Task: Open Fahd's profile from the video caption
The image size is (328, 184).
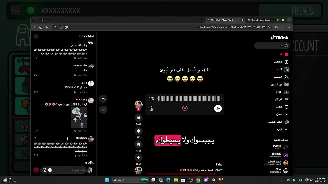Action: tap(219, 165)
